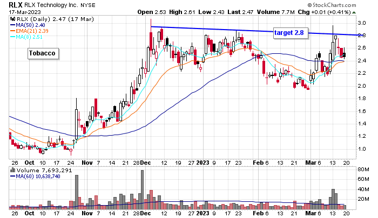Click the 1.0 price axis label
This screenshot has width=378, height=218.
362,149
